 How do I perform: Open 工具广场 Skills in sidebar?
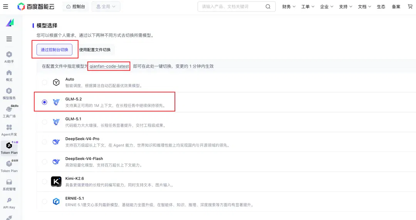[x=9, y=112]
